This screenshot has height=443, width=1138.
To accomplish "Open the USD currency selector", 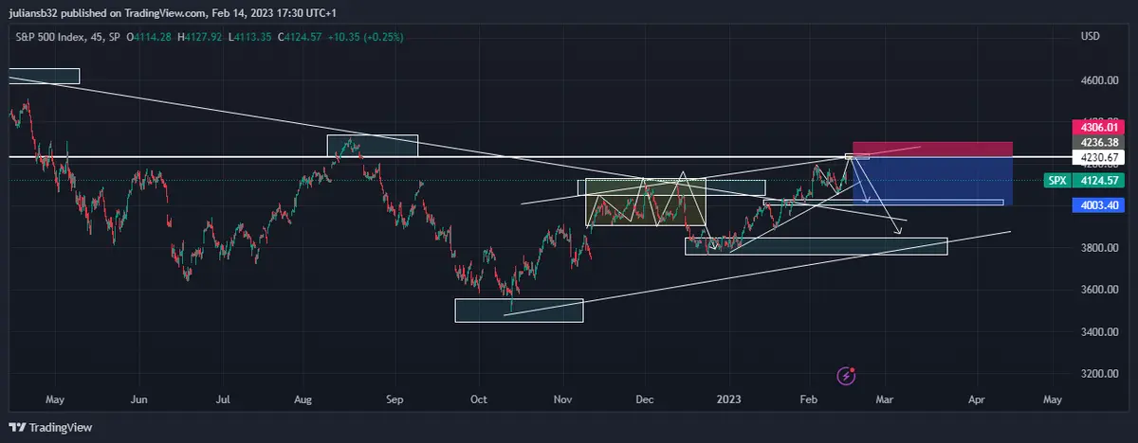I will pyautogui.click(x=1090, y=36).
